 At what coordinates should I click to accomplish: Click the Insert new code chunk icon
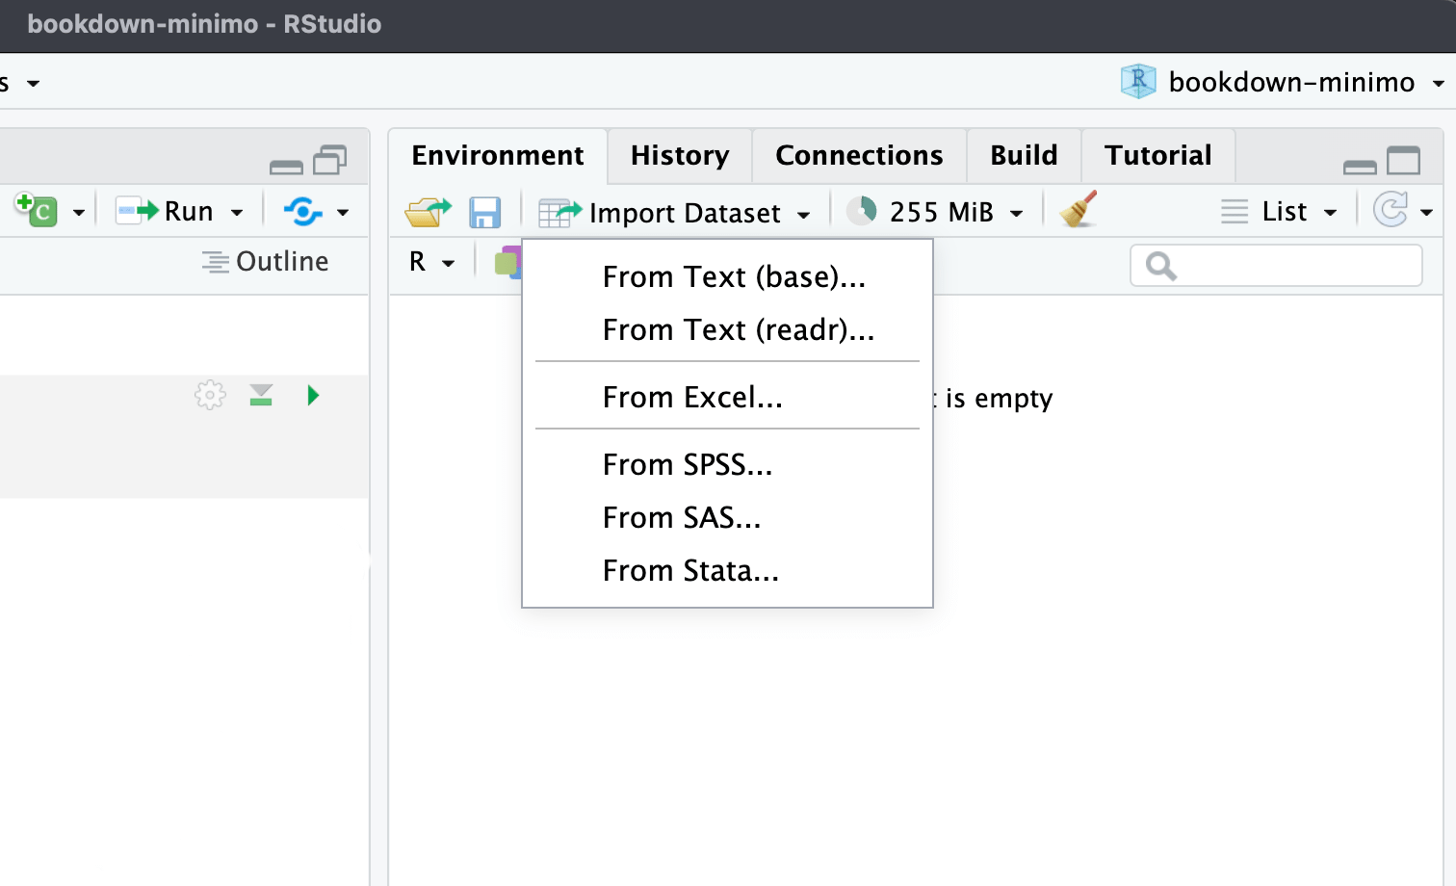pyautogui.click(x=36, y=209)
